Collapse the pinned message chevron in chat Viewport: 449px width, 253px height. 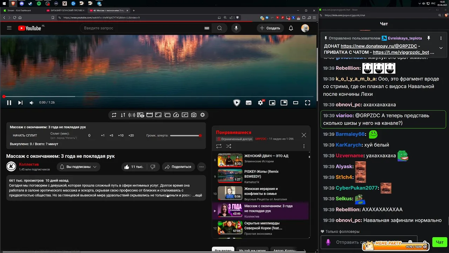441,48
